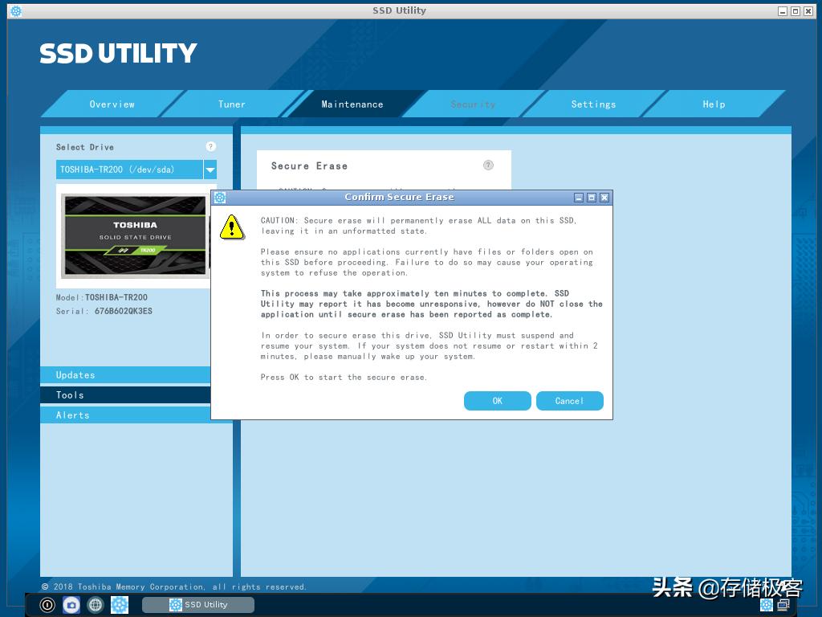The height and width of the screenshot is (617, 822).
Task: Open the Updates sidebar section
Action: click(125, 374)
